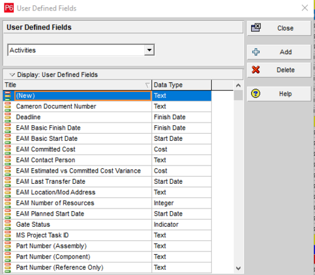The width and height of the screenshot is (315, 275).
Task: Select Part Number (Assembly) row
Action: [108, 246]
